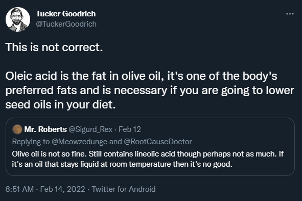The height and width of the screenshot is (201, 302).
Task: Click the paragraph about oleic acid
Action: (150, 90)
